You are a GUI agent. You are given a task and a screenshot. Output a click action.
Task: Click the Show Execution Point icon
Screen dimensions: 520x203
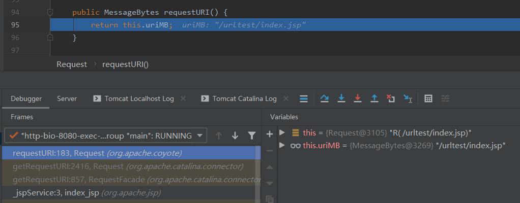pyautogui.click(x=303, y=98)
